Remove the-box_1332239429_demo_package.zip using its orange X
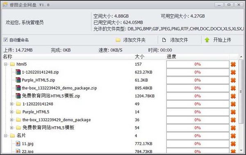This screenshot has height=155, width=246. [x=233, y=88]
